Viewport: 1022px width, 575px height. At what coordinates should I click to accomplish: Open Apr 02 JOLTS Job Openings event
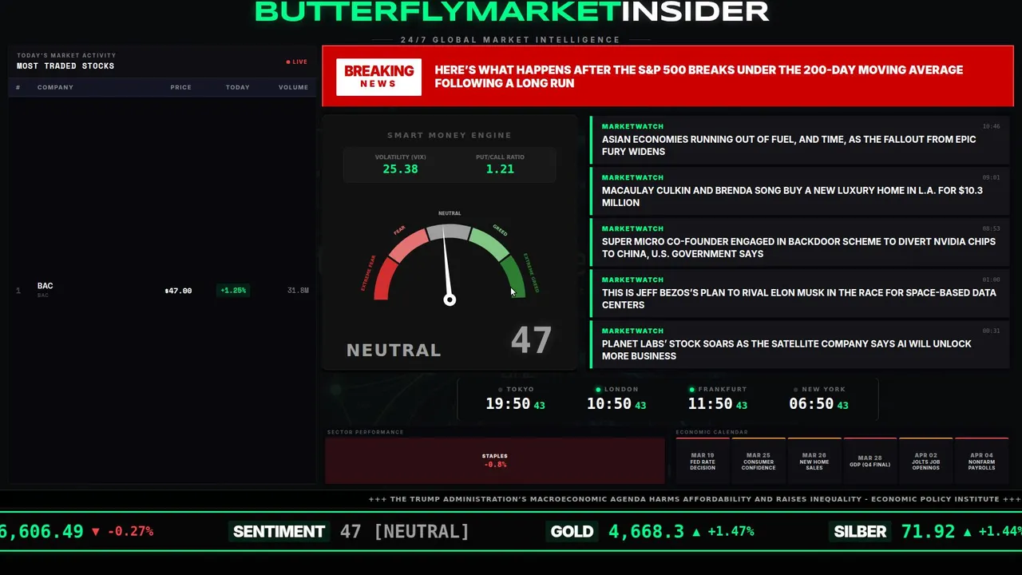coord(925,461)
